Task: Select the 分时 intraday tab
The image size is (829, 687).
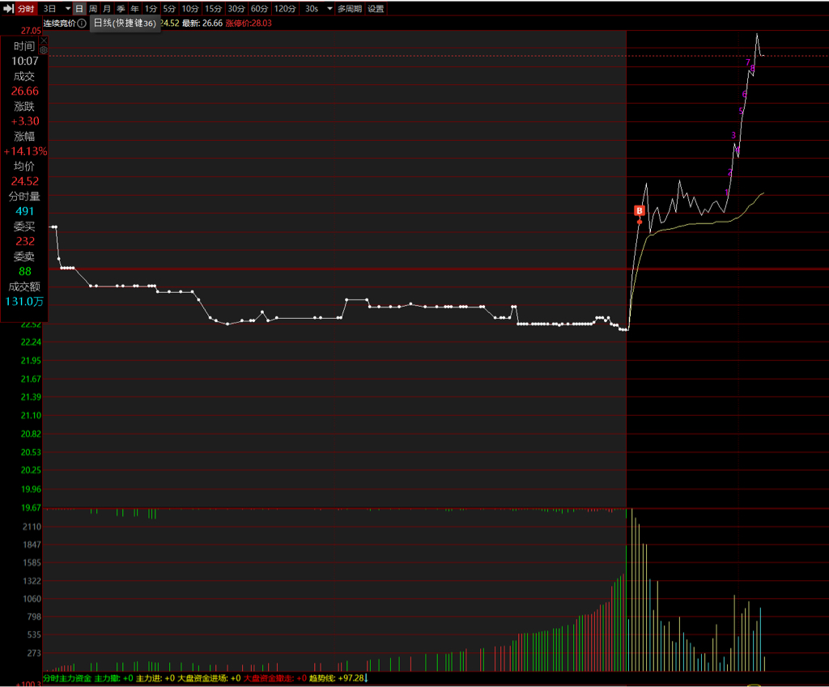Action: click(x=26, y=8)
